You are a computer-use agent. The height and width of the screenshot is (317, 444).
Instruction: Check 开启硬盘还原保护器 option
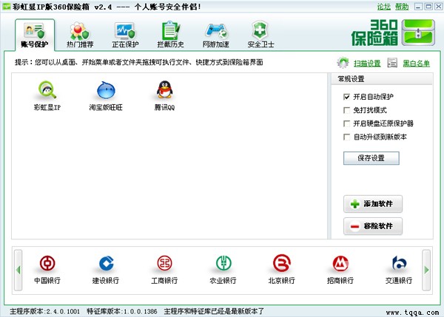(x=347, y=123)
